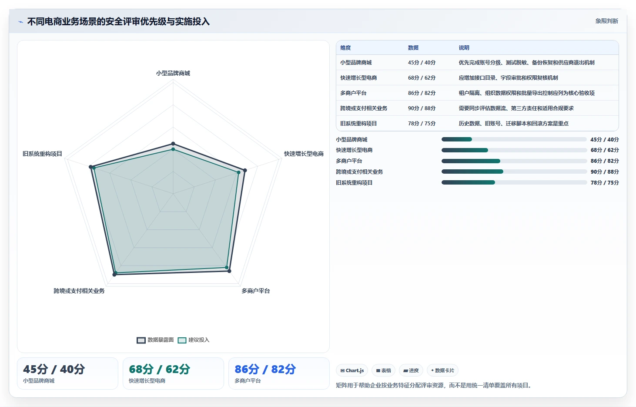
Task: Click description 租户隔离、组织数据权限和批量导出控制应列为核心验收项
Action: coord(526,93)
